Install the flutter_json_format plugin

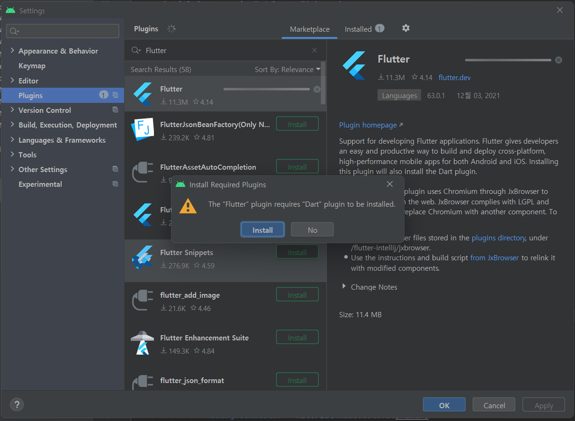click(297, 380)
